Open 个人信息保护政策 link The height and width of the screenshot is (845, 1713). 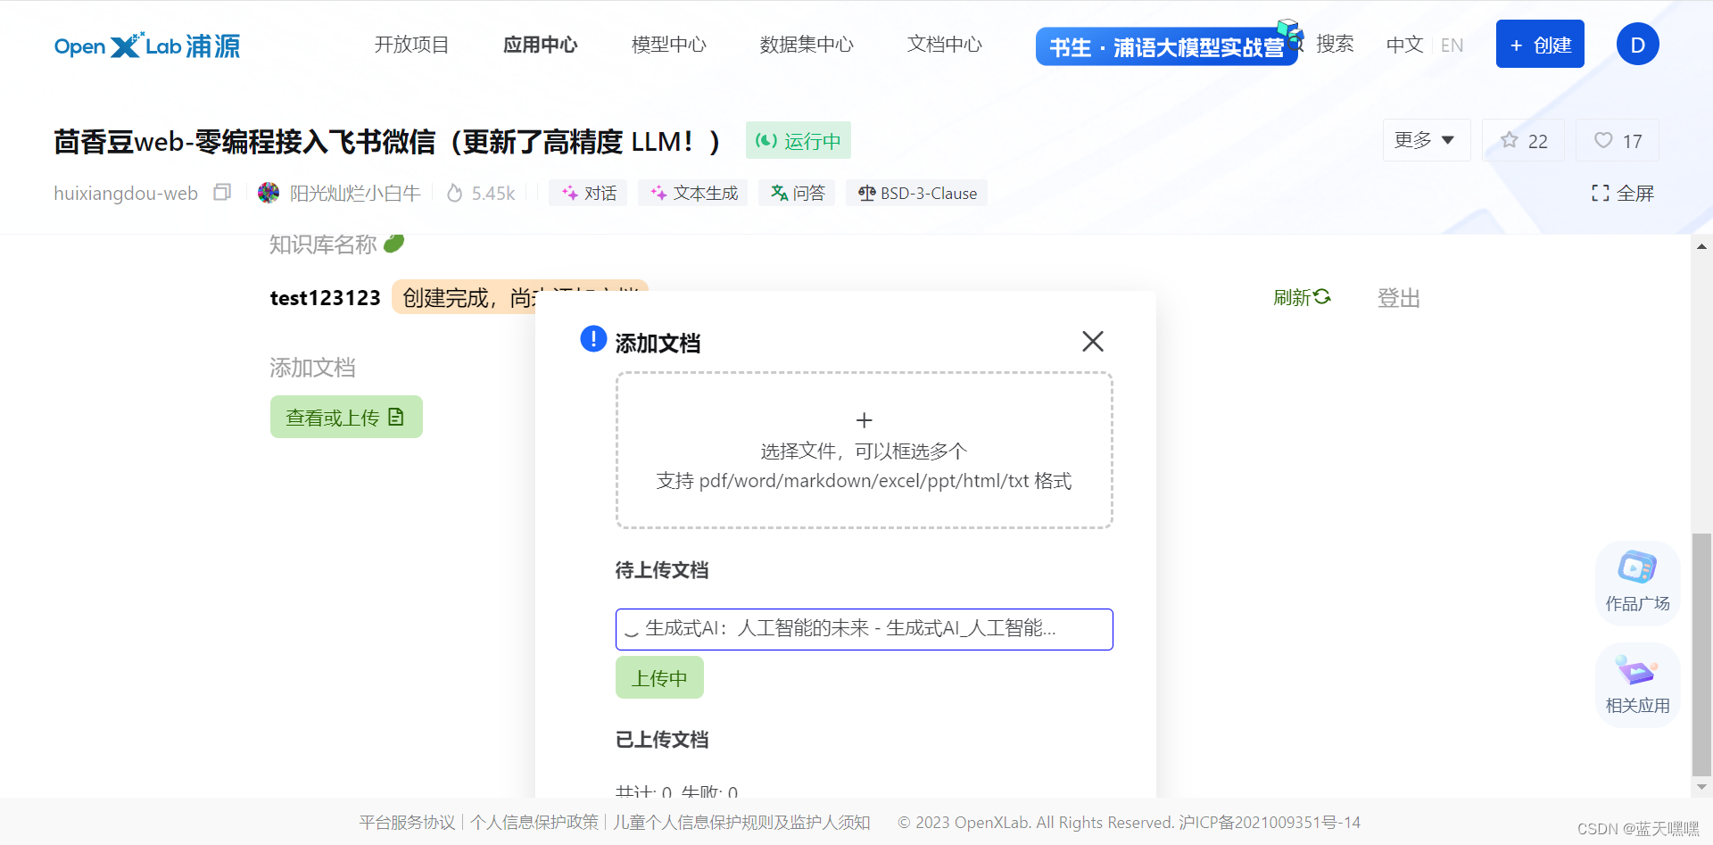coord(534,822)
